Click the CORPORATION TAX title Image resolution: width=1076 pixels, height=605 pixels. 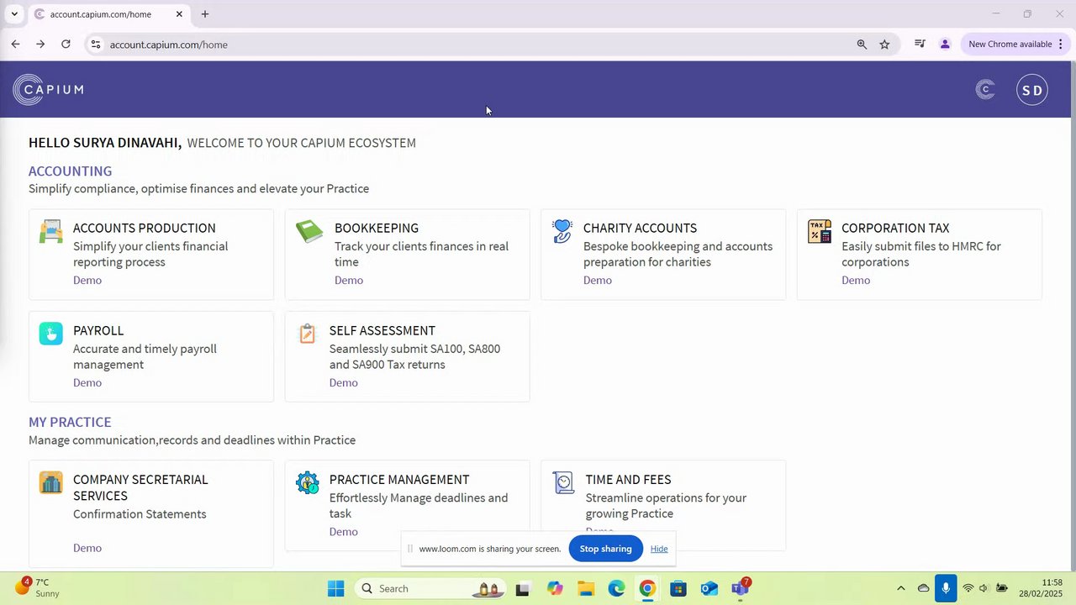click(895, 229)
